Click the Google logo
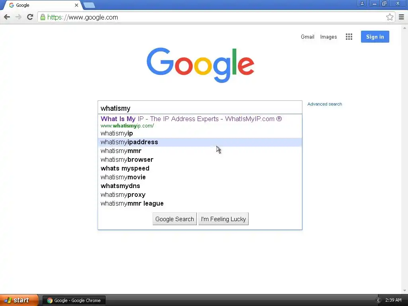Screen dimensions: 408x306 point(200,65)
